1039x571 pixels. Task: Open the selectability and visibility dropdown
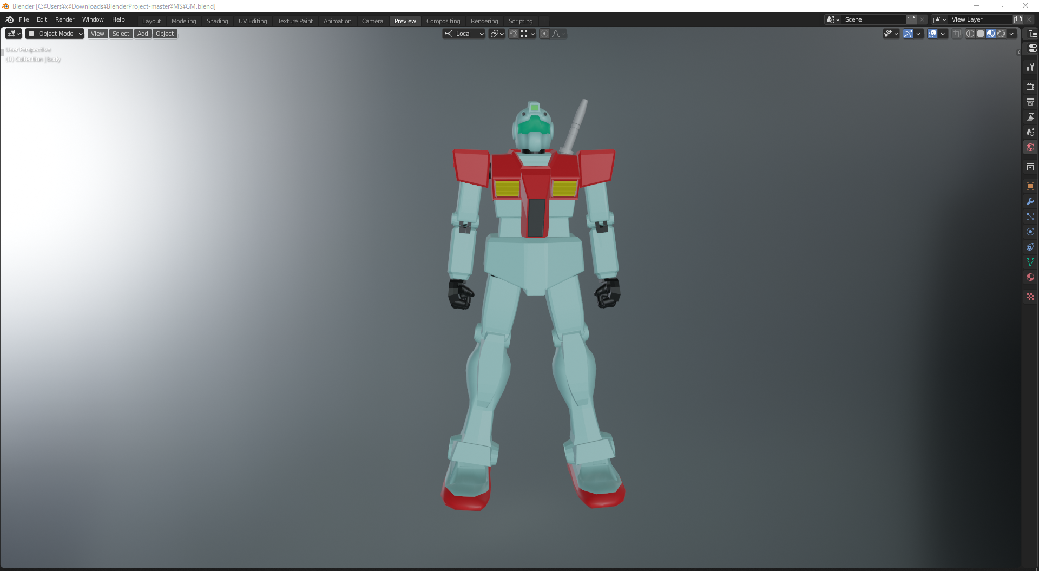(891, 34)
